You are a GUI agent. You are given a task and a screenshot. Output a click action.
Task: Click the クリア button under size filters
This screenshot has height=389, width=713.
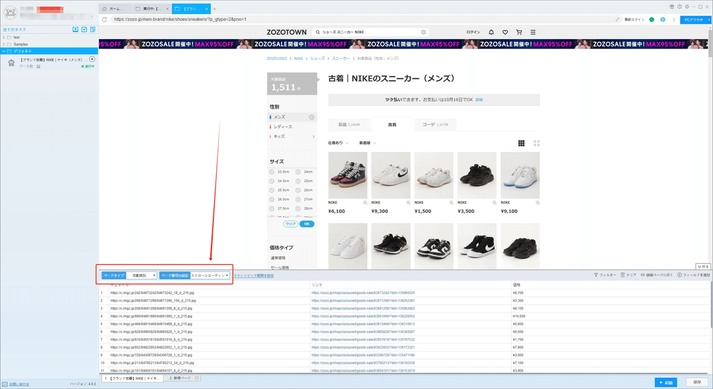pyautogui.click(x=291, y=224)
